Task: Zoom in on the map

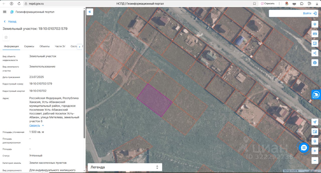Action: tap(315, 151)
